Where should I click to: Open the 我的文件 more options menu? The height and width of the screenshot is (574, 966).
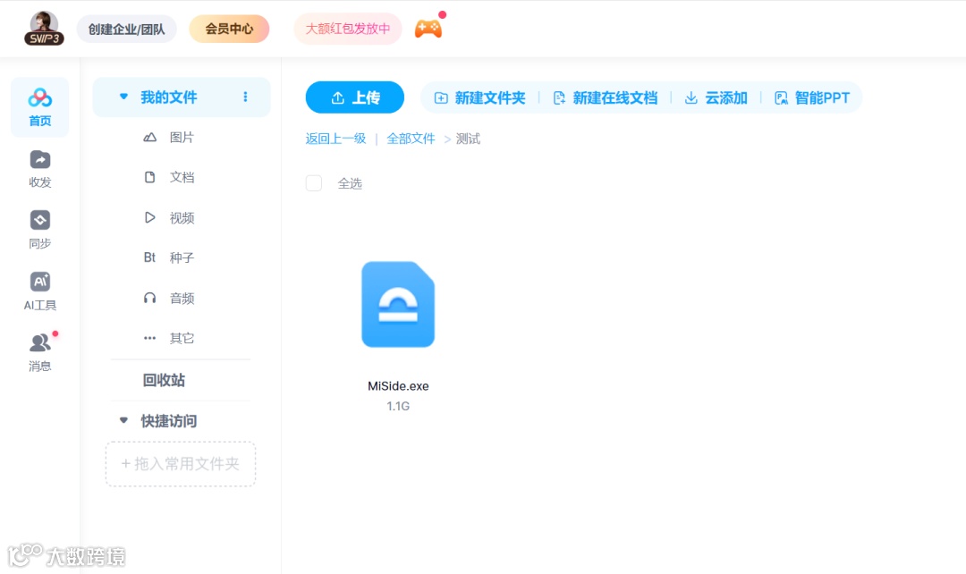point(245,97)
